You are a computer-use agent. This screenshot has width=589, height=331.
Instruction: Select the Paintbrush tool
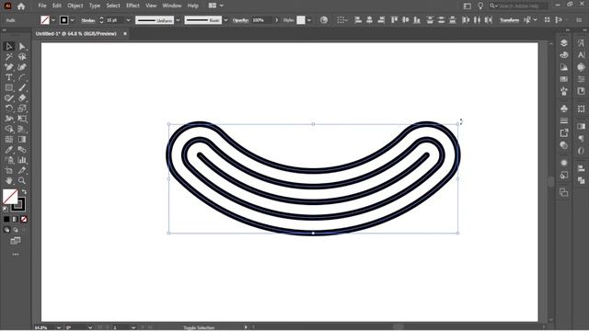22,88
